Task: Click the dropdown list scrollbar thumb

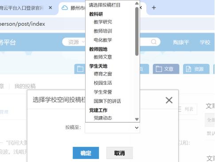Action: 137,31
